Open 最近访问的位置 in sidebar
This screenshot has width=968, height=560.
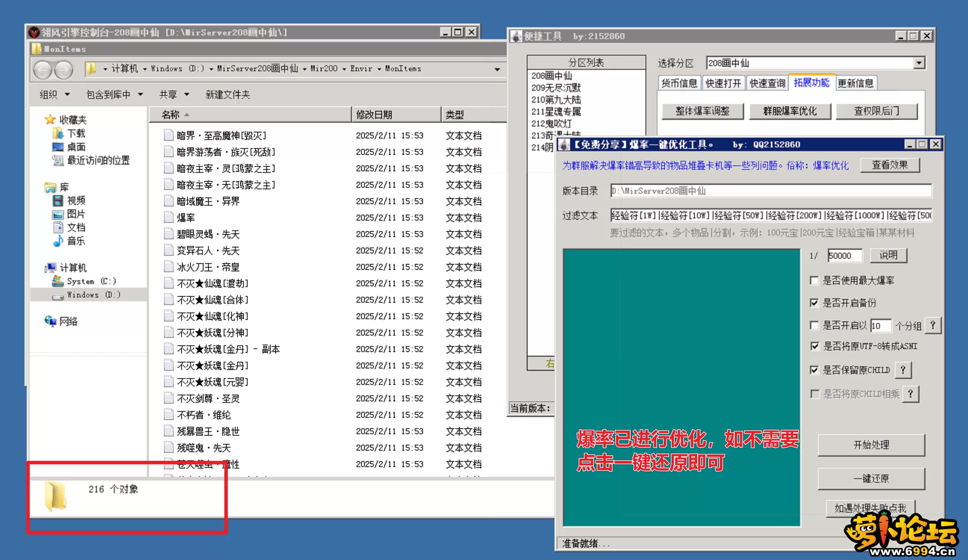(98, 160)
